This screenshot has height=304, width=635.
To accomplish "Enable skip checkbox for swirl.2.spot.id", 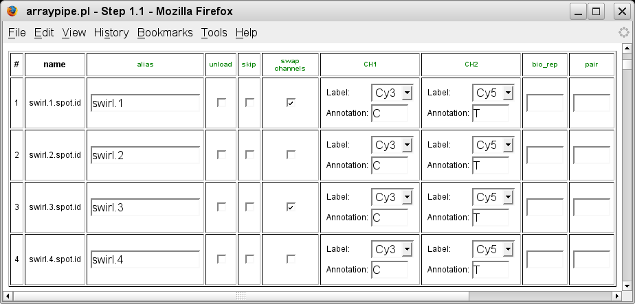I will 249,155.
